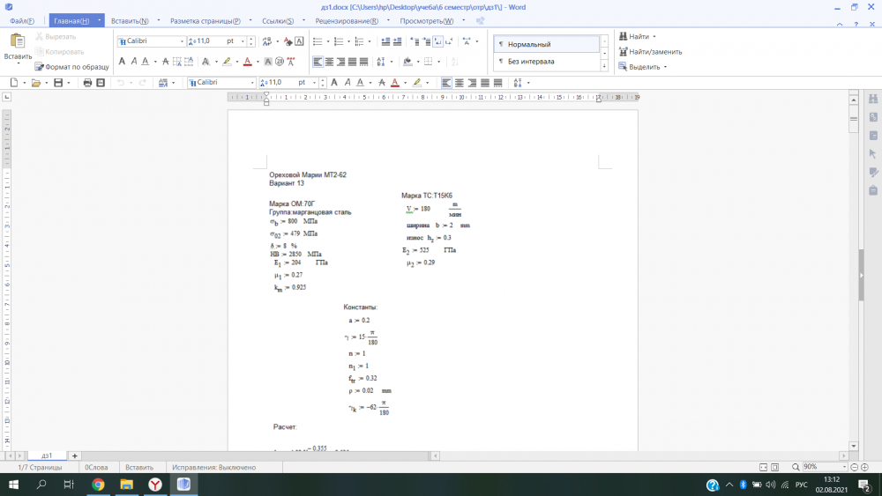Viewport: 882px width, 496px height.
Task: Click the binoculars Find (Найти) icon
Action: (623, 37)
